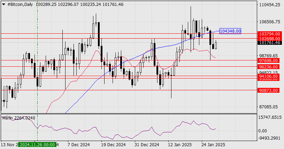Click the 98769.65 price axis value
This screenshot has height=149, width=284.
click(268, 56)
